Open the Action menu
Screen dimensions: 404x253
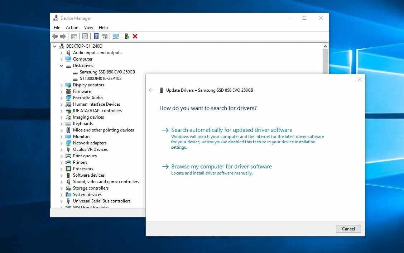pyautogui.click(x=72, y=28)
